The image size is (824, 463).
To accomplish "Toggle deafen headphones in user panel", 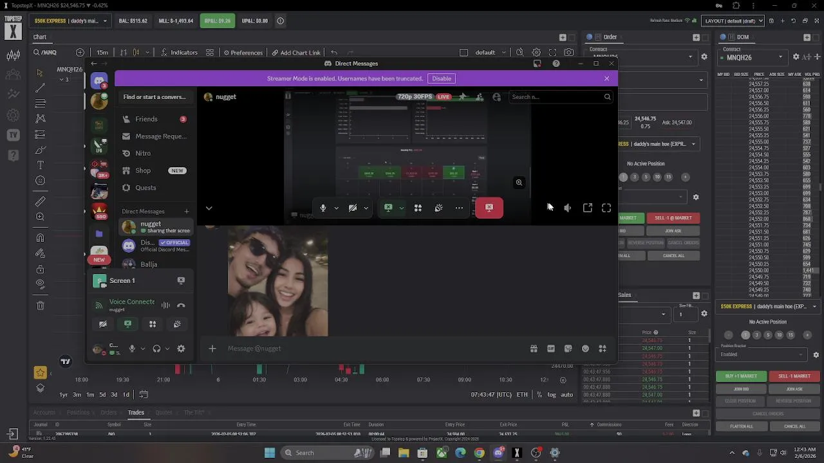I will pos(156,349).
